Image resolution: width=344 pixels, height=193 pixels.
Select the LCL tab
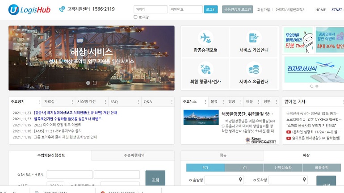click(x=244, y=168)
